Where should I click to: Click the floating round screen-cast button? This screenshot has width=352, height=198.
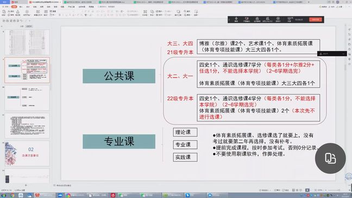click(x=330, y=158)
